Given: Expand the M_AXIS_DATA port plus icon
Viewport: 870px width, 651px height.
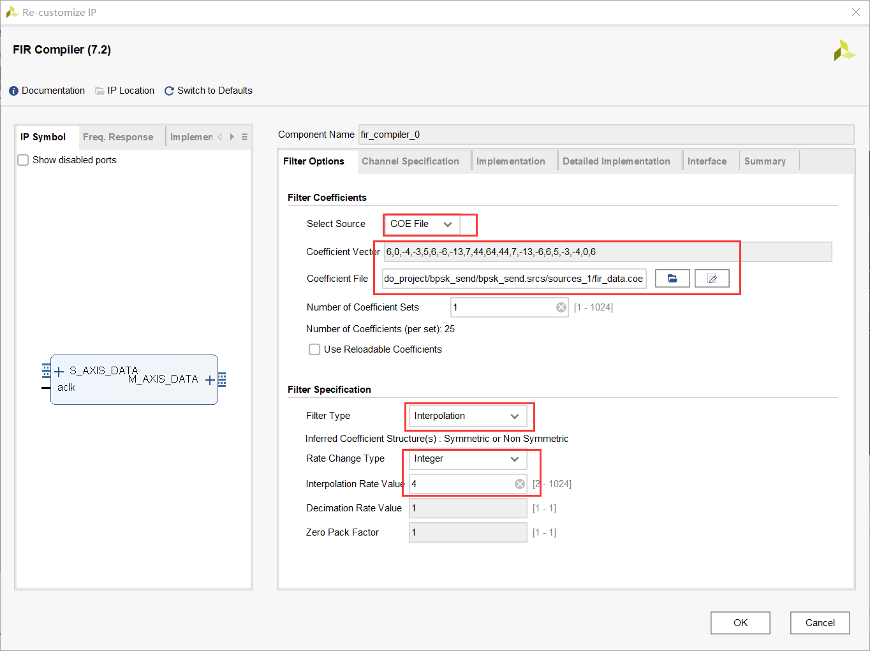Looking at the screenshot, I should [209, 380].
